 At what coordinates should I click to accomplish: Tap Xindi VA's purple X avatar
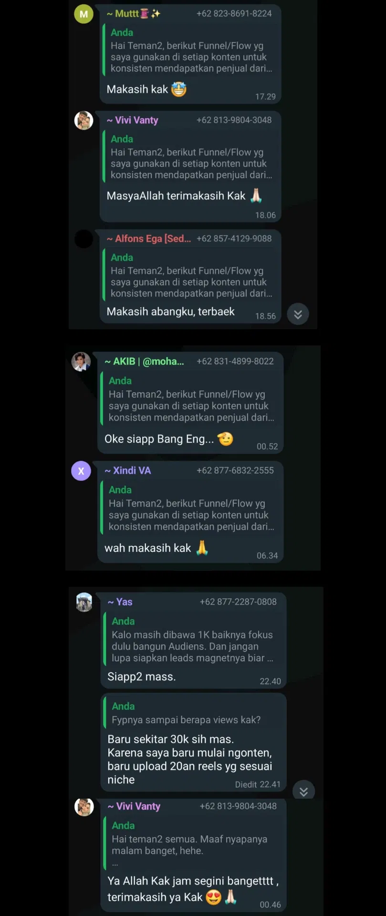tap(81, 471)
